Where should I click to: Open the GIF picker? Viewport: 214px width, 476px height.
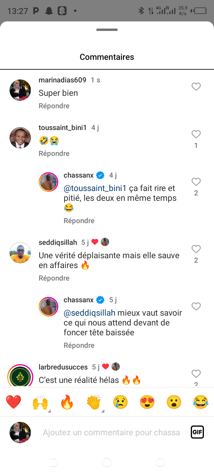(197, 432)
